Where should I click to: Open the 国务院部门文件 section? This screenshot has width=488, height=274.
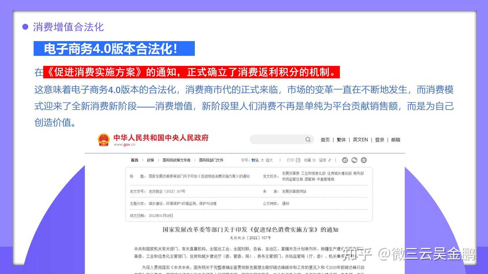211,160
